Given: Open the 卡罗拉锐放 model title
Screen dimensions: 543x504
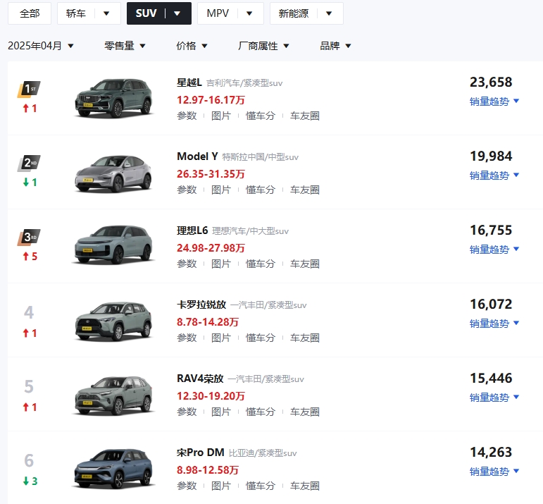Looking at the screenshot, I should point(201,305).
